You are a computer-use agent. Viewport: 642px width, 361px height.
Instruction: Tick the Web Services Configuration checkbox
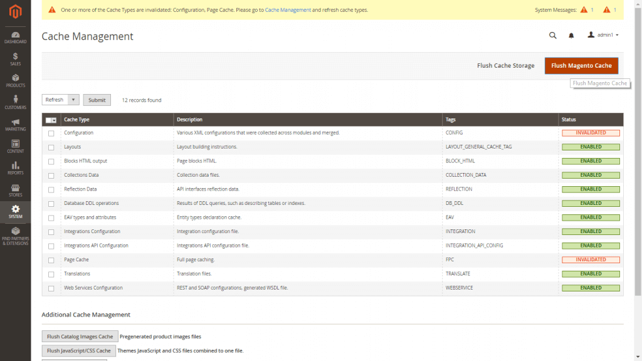coord(51,288)
